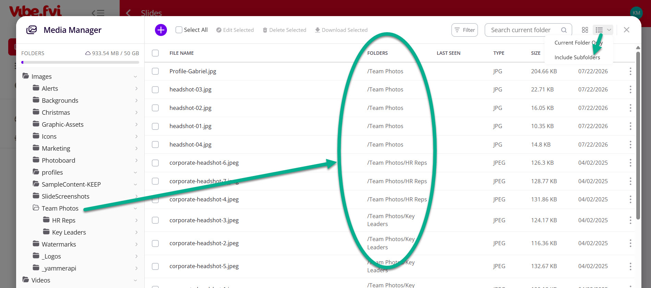Sort by FILE NAME column header
The width and height of the screenshot is (651, 288).
click(x=182, y=53)
